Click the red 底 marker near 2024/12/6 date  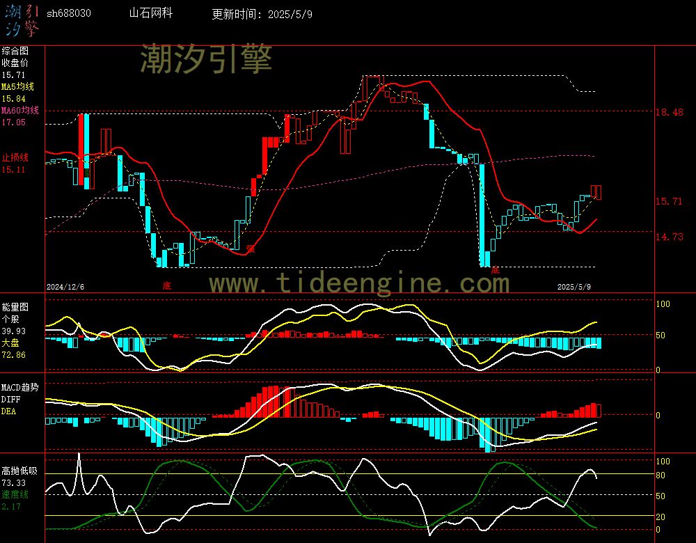coord(166,285)
